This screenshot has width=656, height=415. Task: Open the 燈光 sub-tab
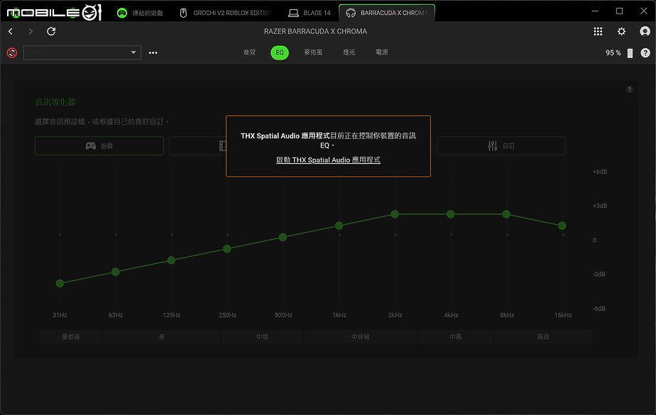coord(349,52)
